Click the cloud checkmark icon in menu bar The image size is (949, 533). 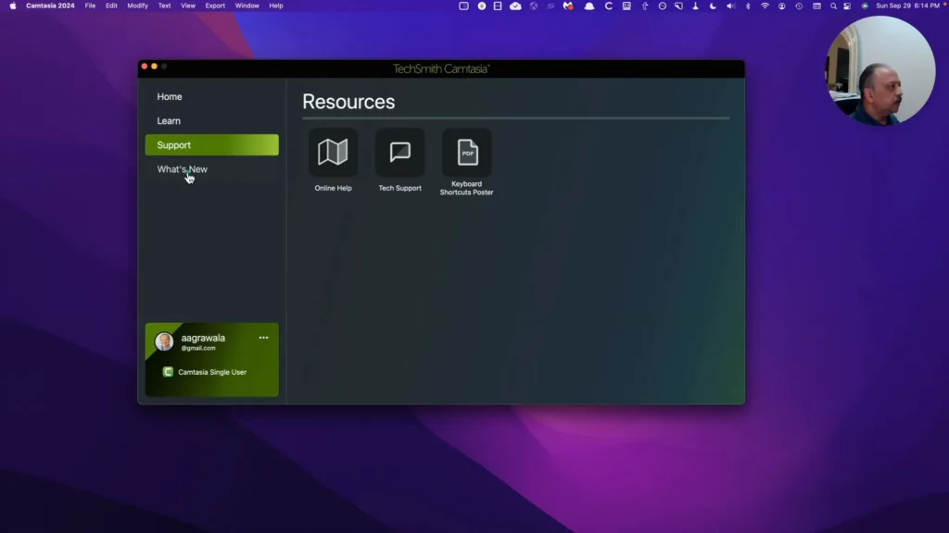pos(515,6)
